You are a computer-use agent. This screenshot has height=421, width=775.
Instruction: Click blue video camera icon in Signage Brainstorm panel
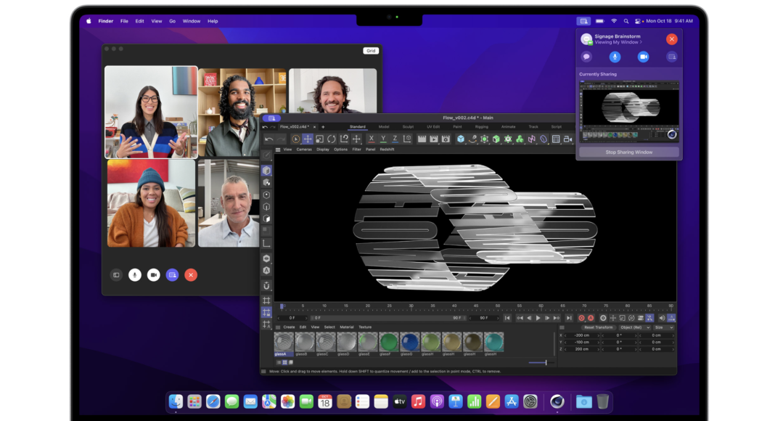click(643, 57)
